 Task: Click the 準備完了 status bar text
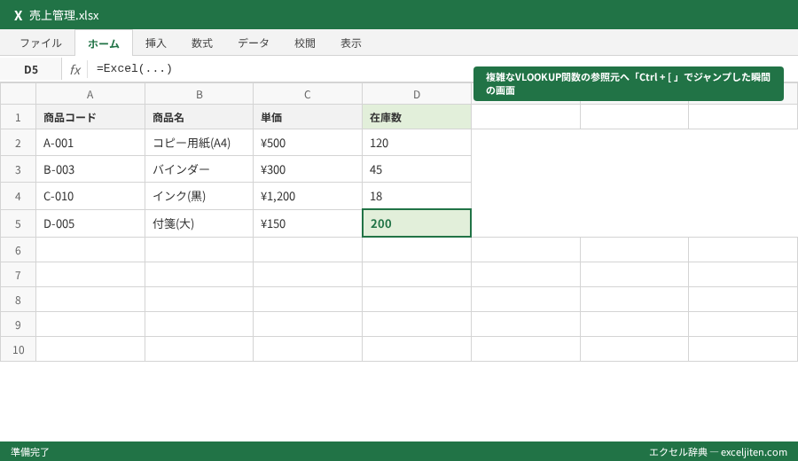coord(30,452)
